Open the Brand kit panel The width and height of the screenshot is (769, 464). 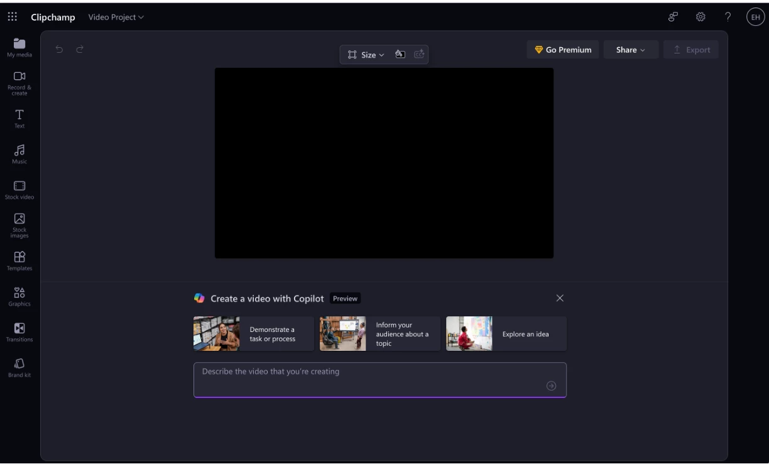pyautogui.click(x=19, y=368)
